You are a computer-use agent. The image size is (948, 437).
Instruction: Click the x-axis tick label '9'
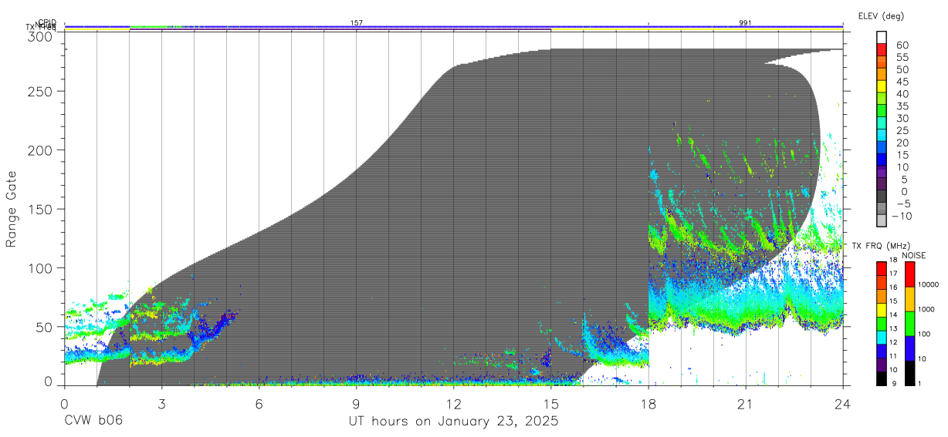(x=356, y=403)
